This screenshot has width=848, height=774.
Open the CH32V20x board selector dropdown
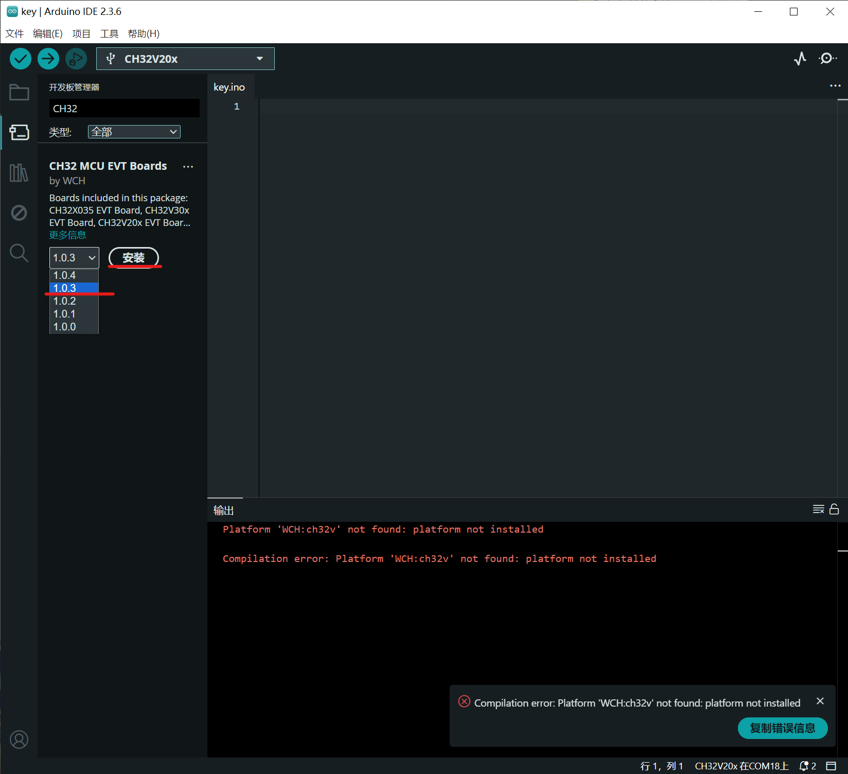[185, 59]
